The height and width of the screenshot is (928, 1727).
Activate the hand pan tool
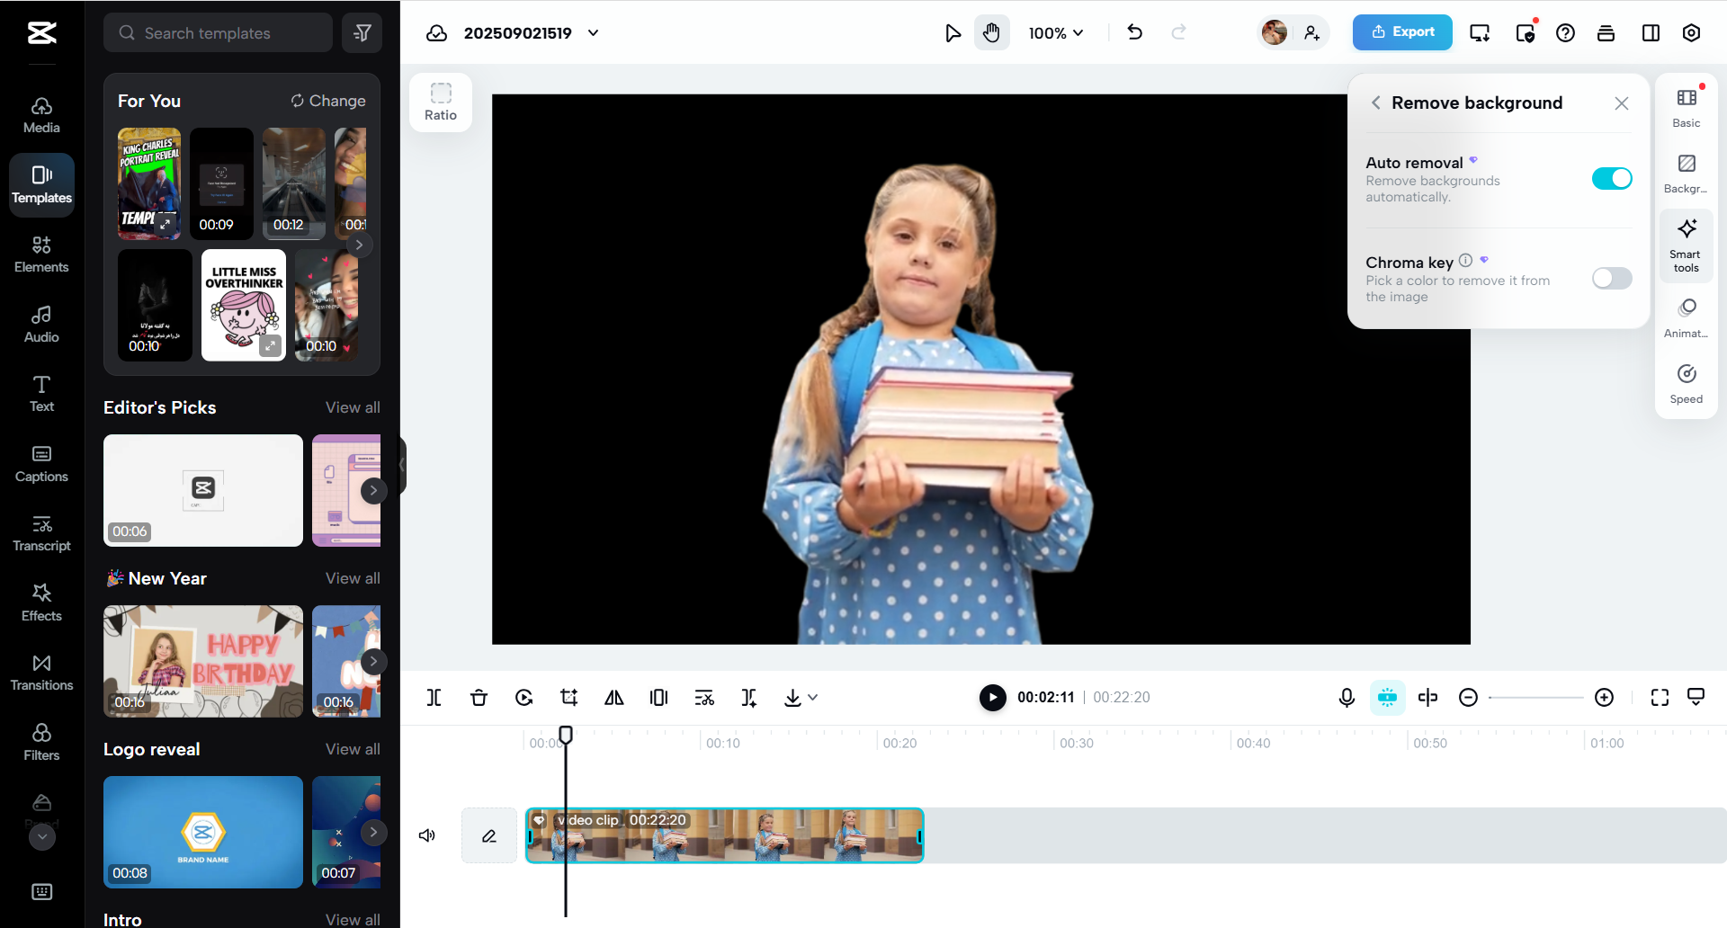pyautogui.click(x=991, y=33)
